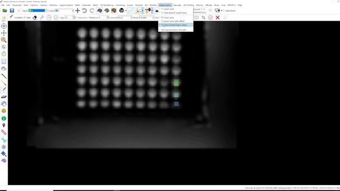
Task: Click the Scribbles pencil tool in second toolbar
Action: pos(11,18)
